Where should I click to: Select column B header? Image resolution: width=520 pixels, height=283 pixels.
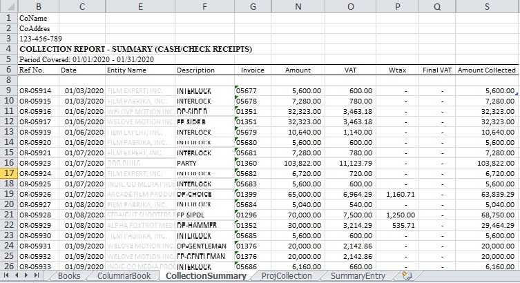39,6
